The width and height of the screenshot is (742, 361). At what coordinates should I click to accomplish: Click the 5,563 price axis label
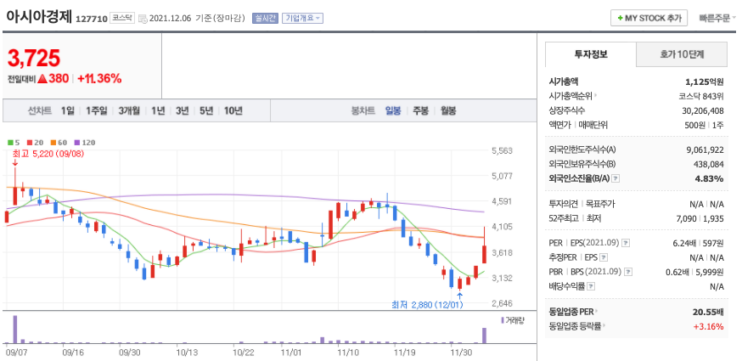tap(502, 151)
